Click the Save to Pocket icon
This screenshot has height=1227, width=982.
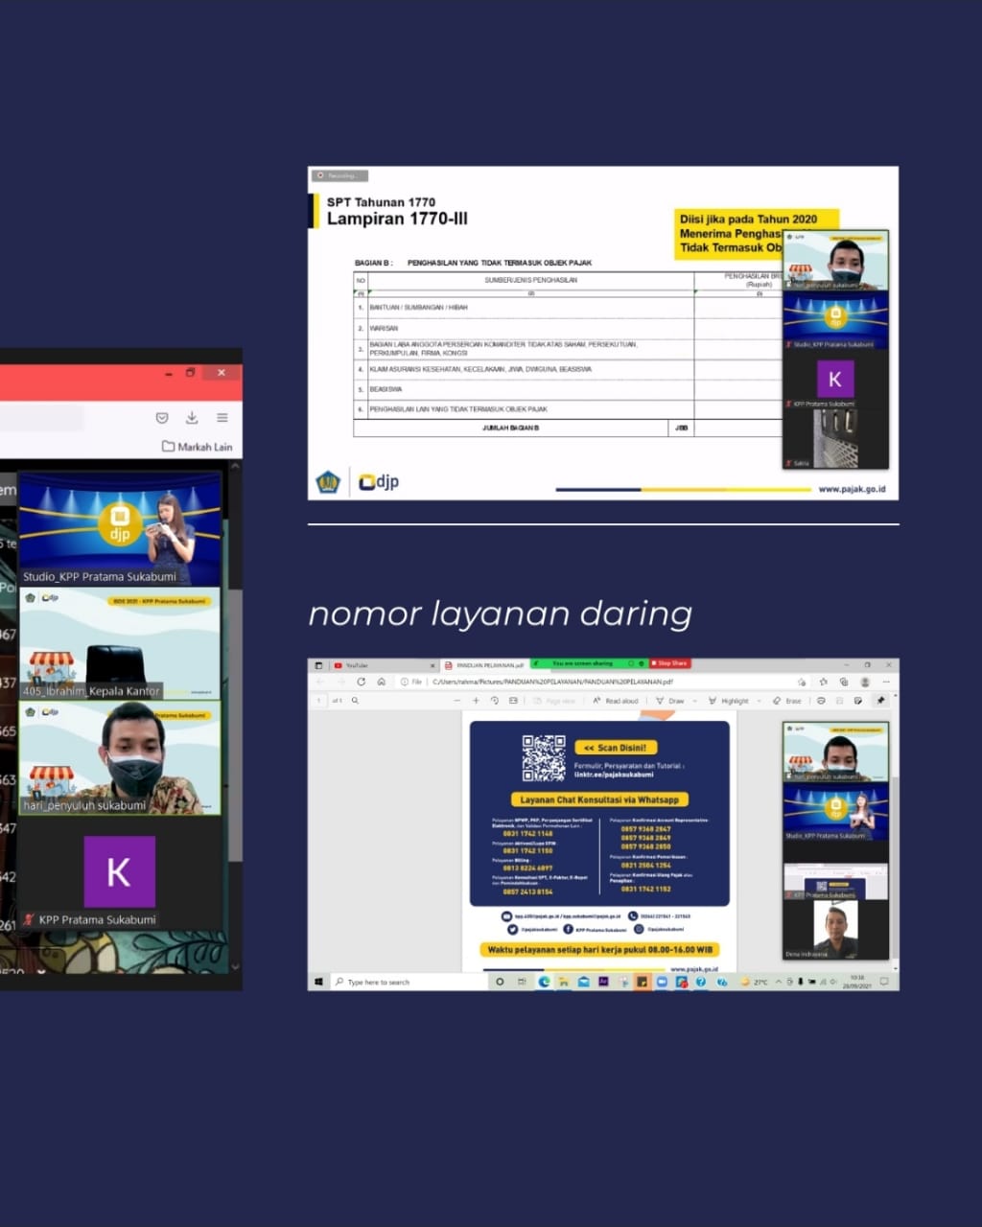tap(162, 418)
